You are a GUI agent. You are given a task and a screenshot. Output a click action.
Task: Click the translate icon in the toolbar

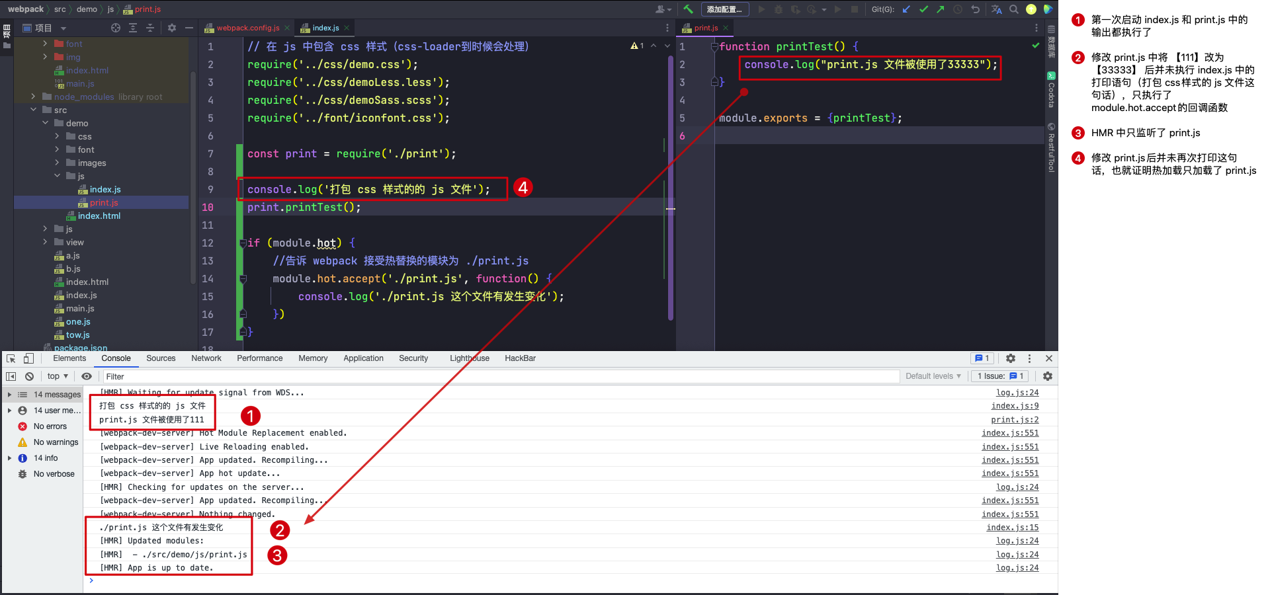[x=996, y=9]
